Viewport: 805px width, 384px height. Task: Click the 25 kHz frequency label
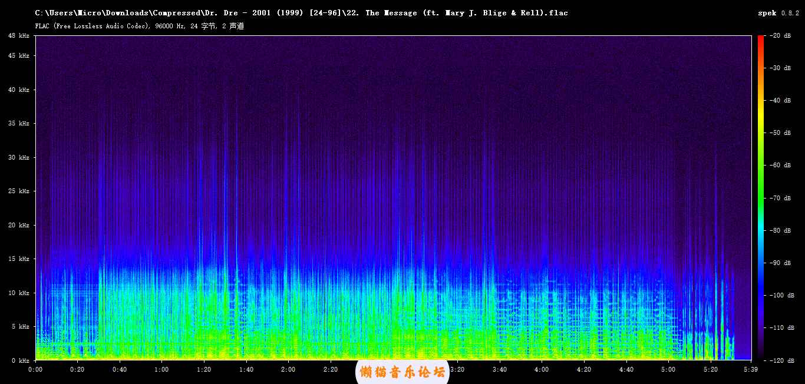(x=19, y=191)
